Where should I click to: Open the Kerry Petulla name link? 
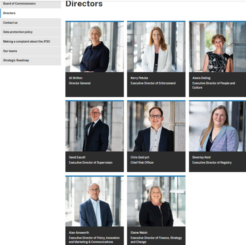tap(139, 78)
